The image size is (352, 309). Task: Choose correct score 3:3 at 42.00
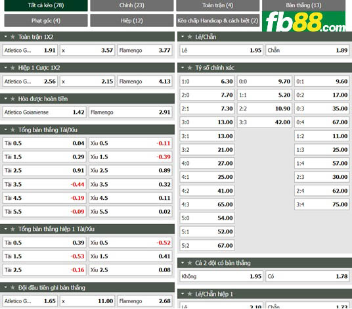pyautogui.click(x=265, y=122)
